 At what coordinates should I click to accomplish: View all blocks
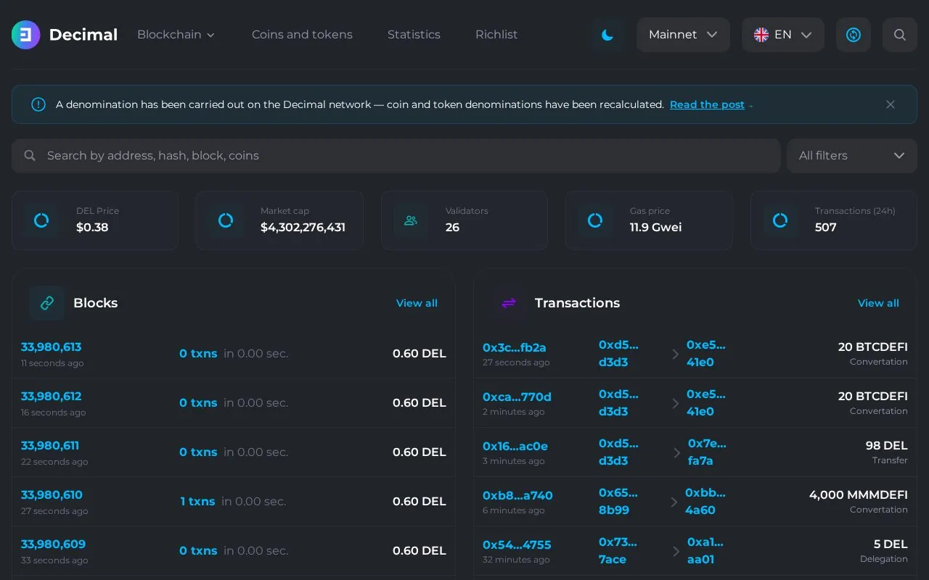tap(417, 303)
